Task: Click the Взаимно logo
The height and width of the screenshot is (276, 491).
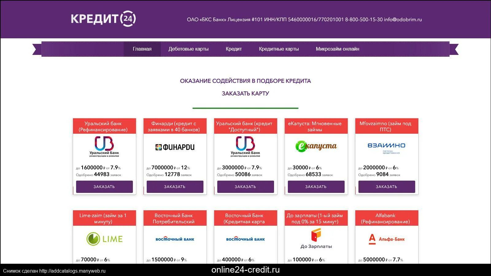Action: 386,148
